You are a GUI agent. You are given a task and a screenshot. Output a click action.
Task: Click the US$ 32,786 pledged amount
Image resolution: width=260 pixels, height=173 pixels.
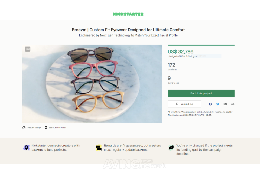(180, 51)
